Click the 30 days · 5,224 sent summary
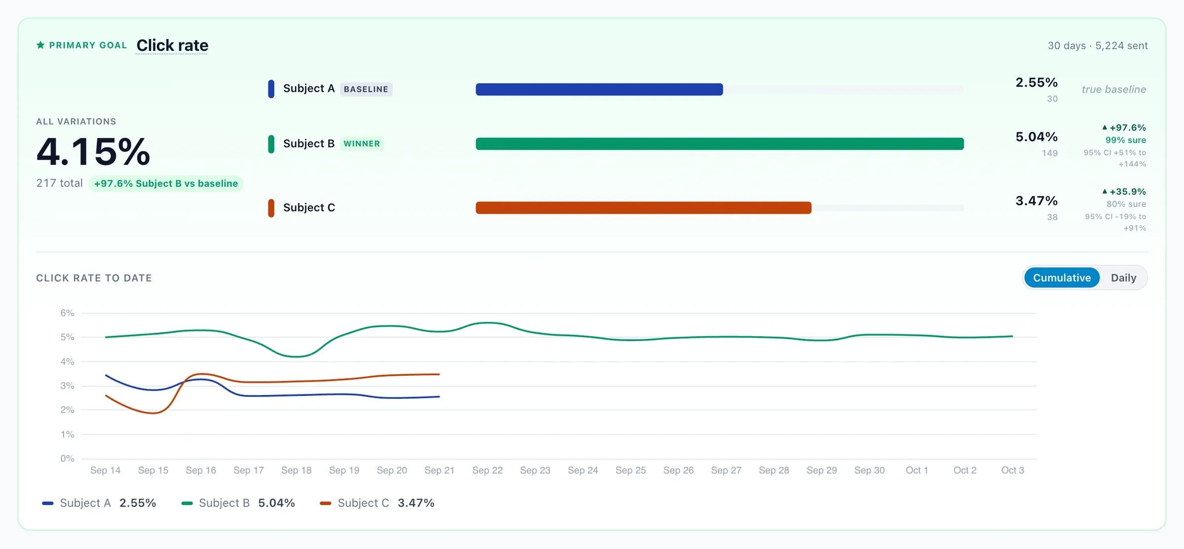 pos(1098,45)
